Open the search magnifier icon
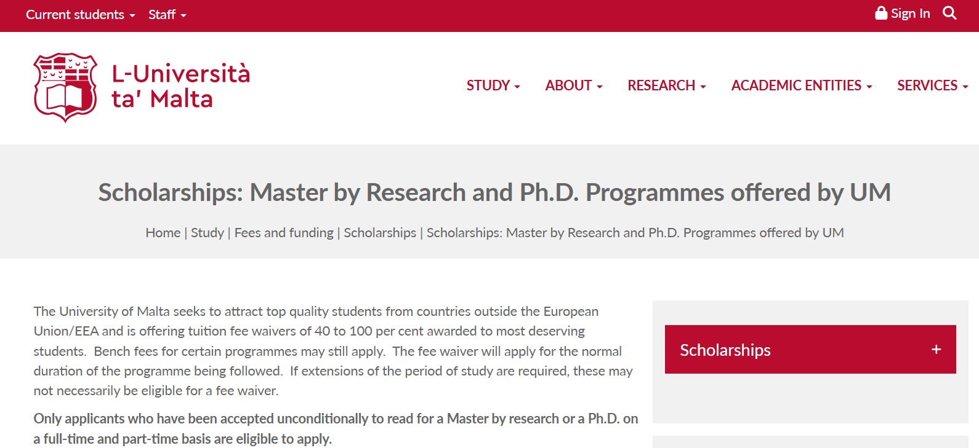This screenshot has width=979, height=448. 949,13
